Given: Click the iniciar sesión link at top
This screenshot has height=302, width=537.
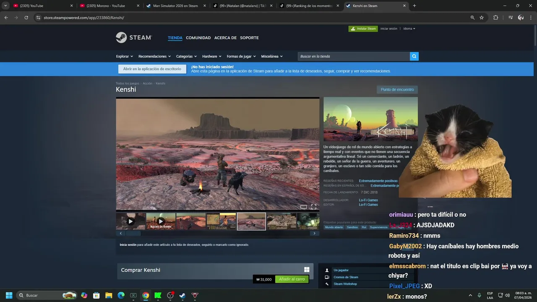Looking at the screenshot, I should [388, 29].
